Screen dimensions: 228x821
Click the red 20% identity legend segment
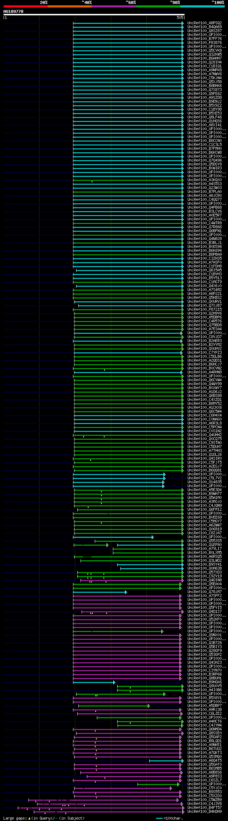pyautogui.click(x=25, y=6)
